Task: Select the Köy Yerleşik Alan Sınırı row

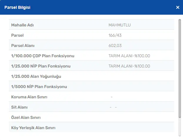Action: click(91, 128)
